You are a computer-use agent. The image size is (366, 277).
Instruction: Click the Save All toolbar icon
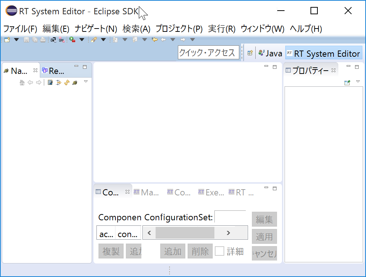coord(35,40)
